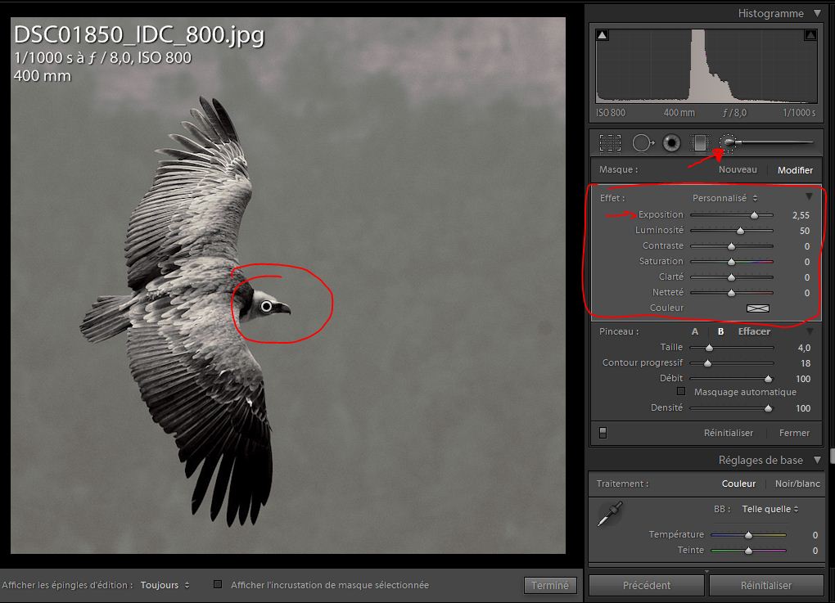Screen dimensions: 835x603
Task: Adjust the Débit slider handle
Action: click(768, 378)
